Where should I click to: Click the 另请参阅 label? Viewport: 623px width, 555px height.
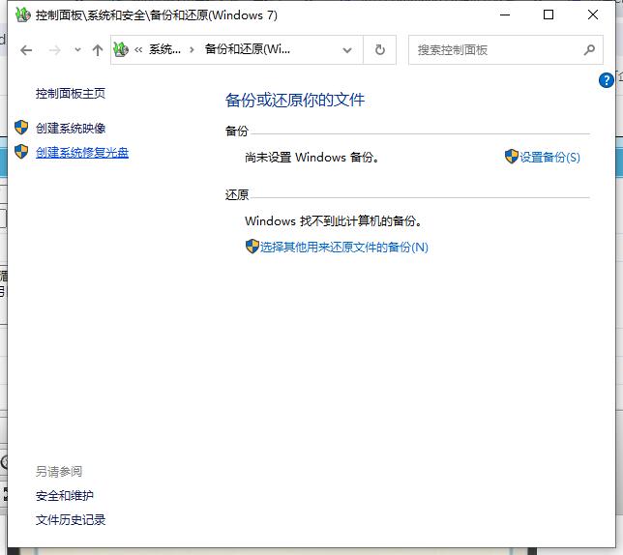point(59,472)
